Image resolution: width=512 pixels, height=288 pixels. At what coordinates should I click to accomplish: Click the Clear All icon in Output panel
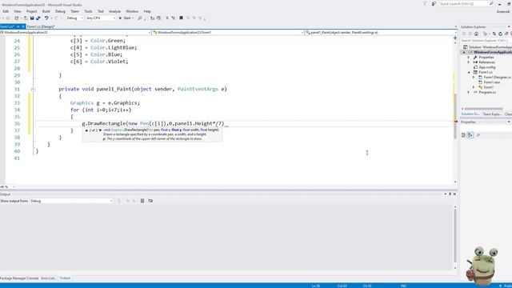click(x=142, y=201)
